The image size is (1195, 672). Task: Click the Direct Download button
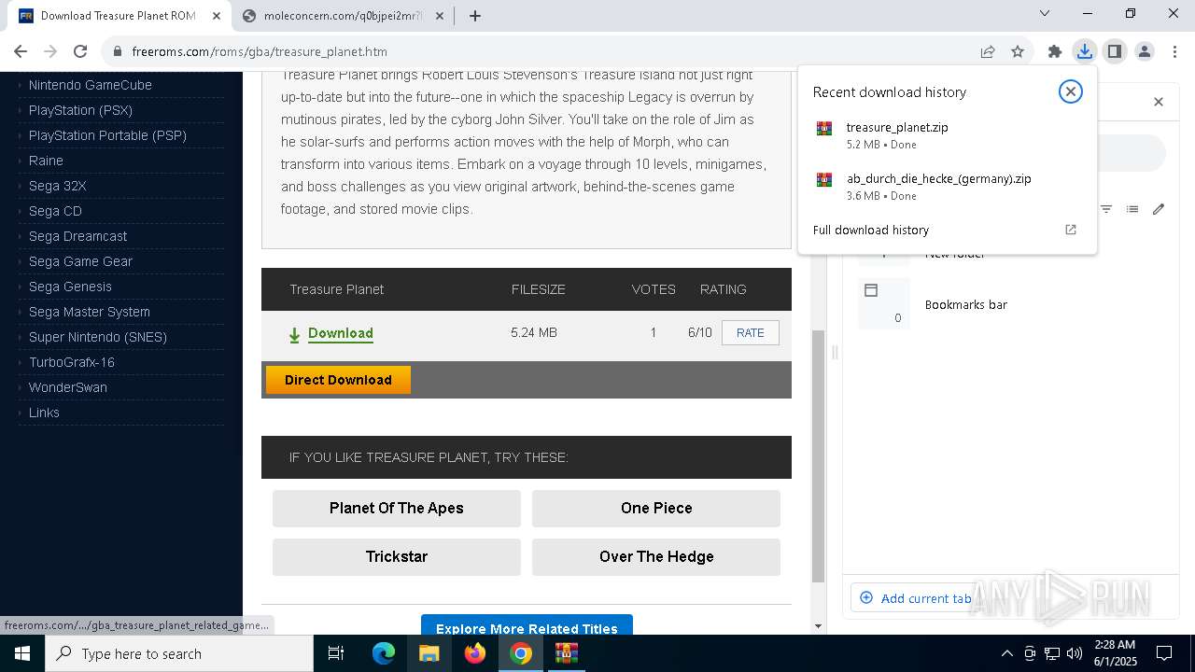click(338, 380)
